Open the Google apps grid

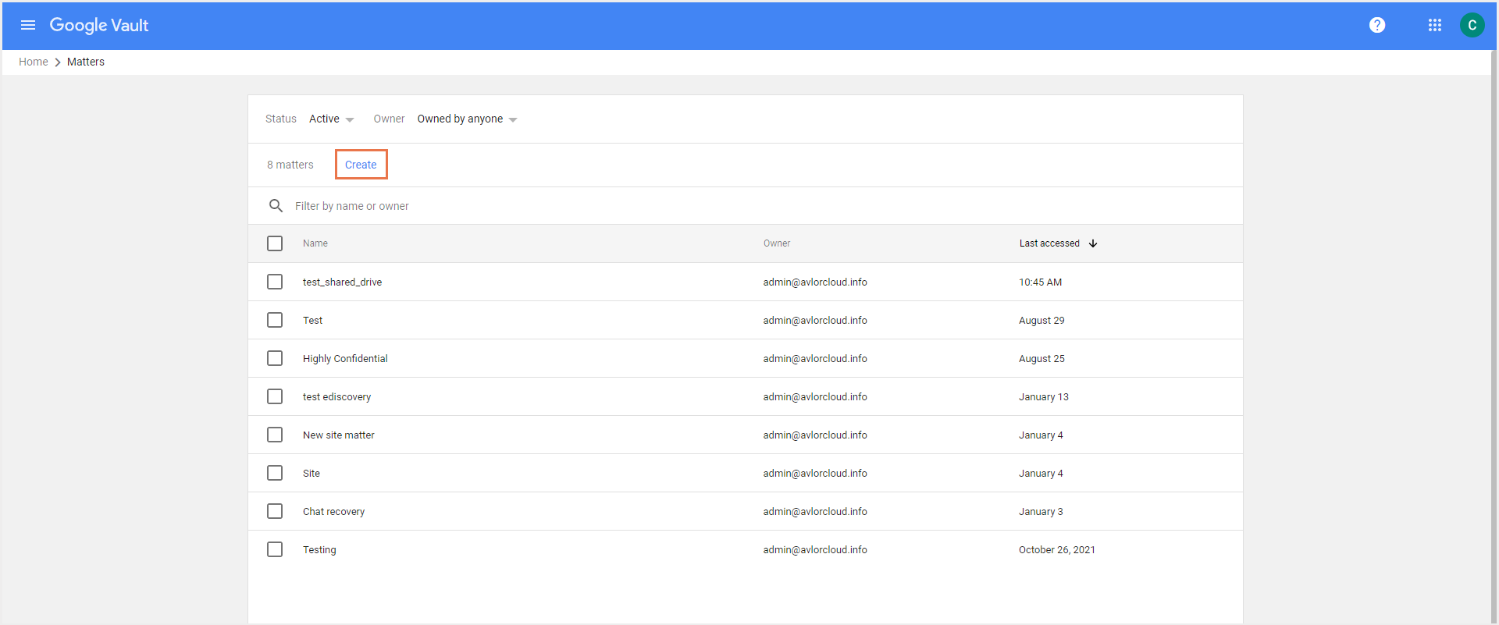(1434, 25)
